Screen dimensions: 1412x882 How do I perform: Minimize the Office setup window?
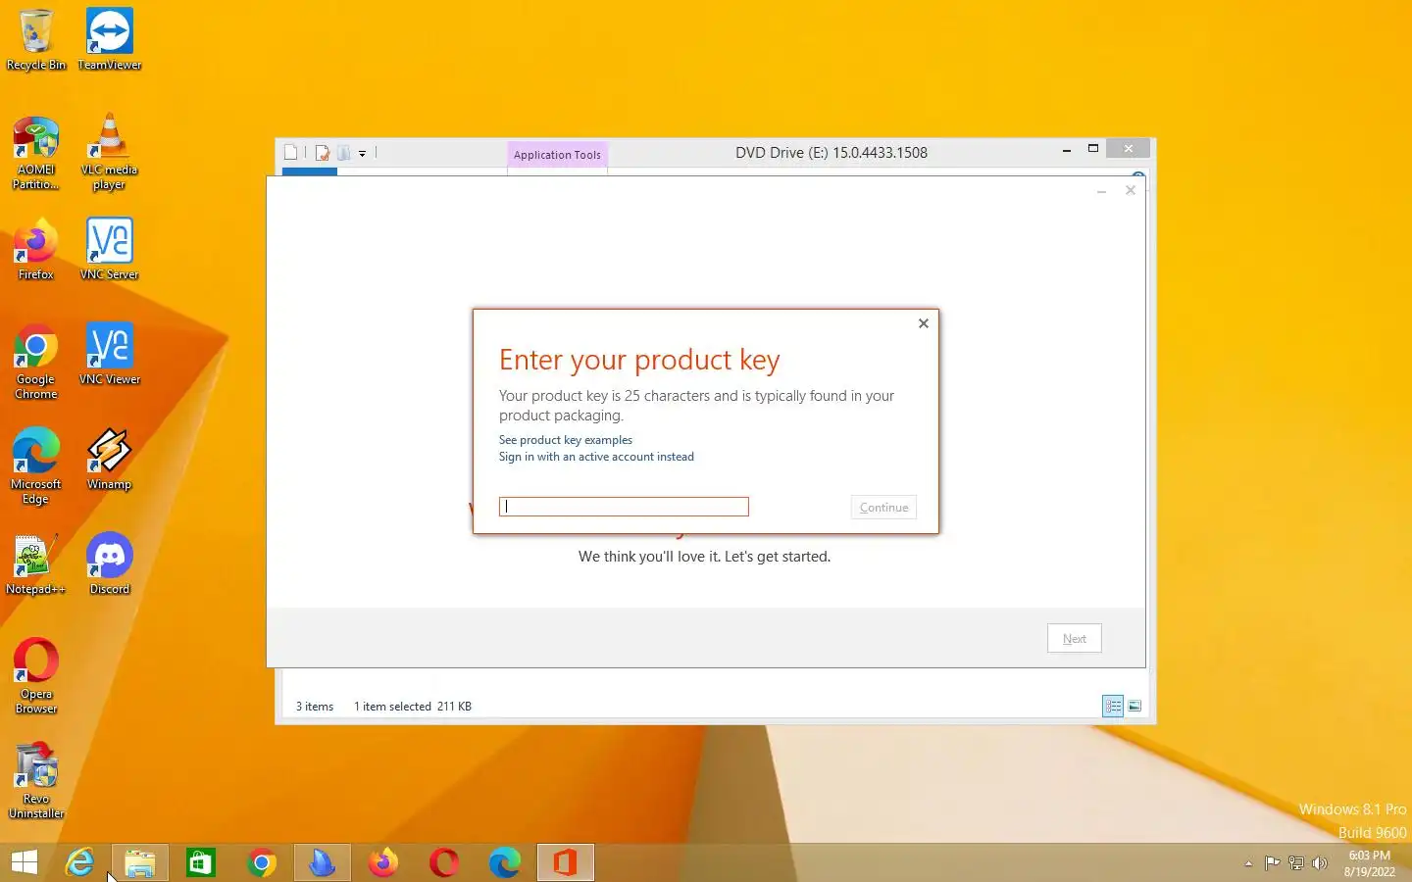coord(1102,191)
